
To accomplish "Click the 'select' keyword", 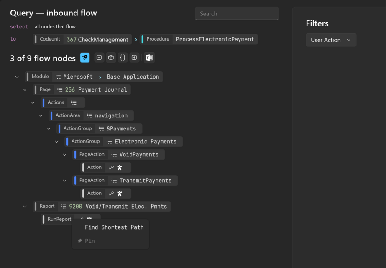I will [19, 27].
